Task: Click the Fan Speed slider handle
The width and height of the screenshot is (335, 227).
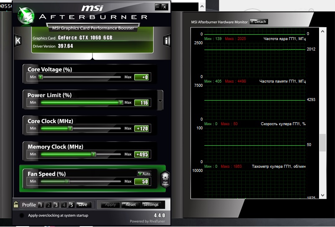Action: [67, 181]
